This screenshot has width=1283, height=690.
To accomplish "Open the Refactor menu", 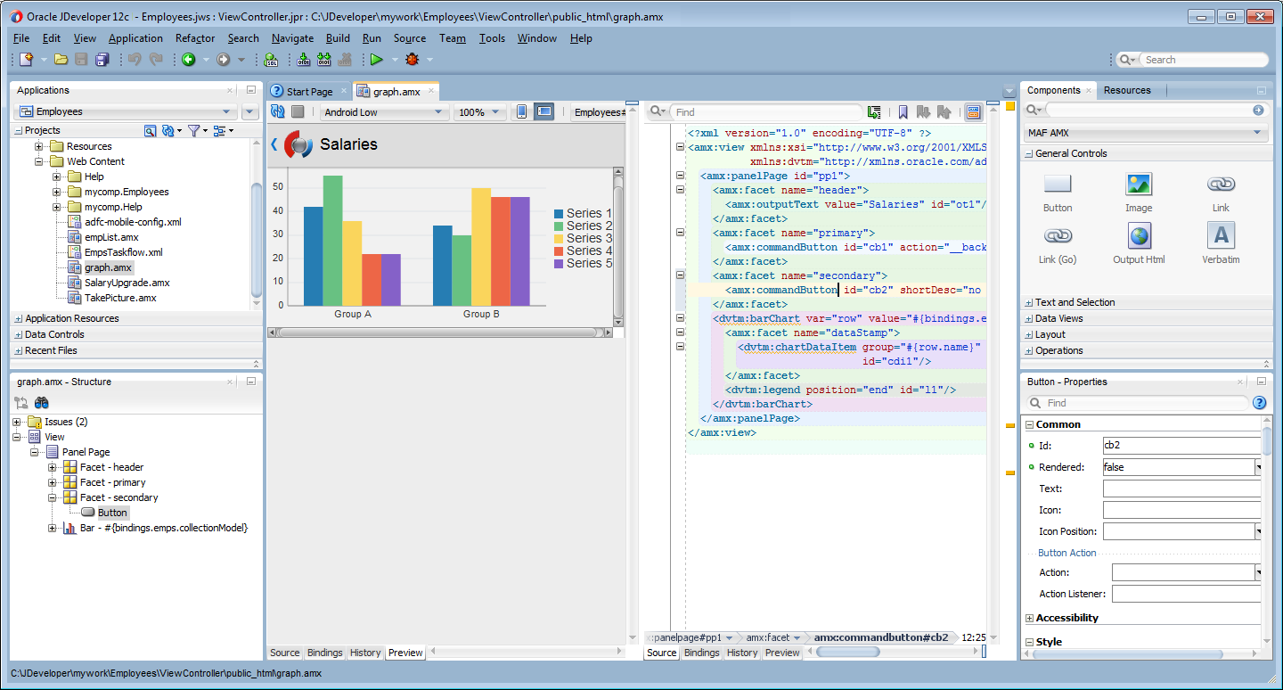I will 195,38.
